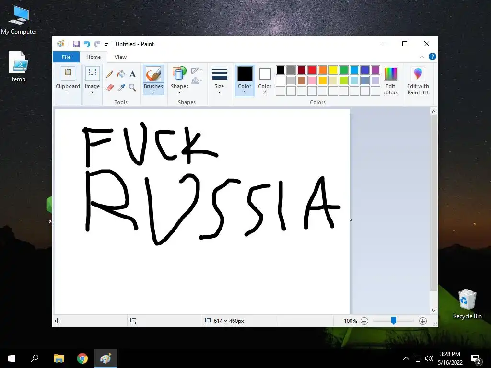
Task: Select the temp file on desktop
Action: pos(19,66)
